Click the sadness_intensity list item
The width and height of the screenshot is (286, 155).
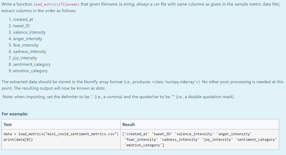(x=30, y=52)
